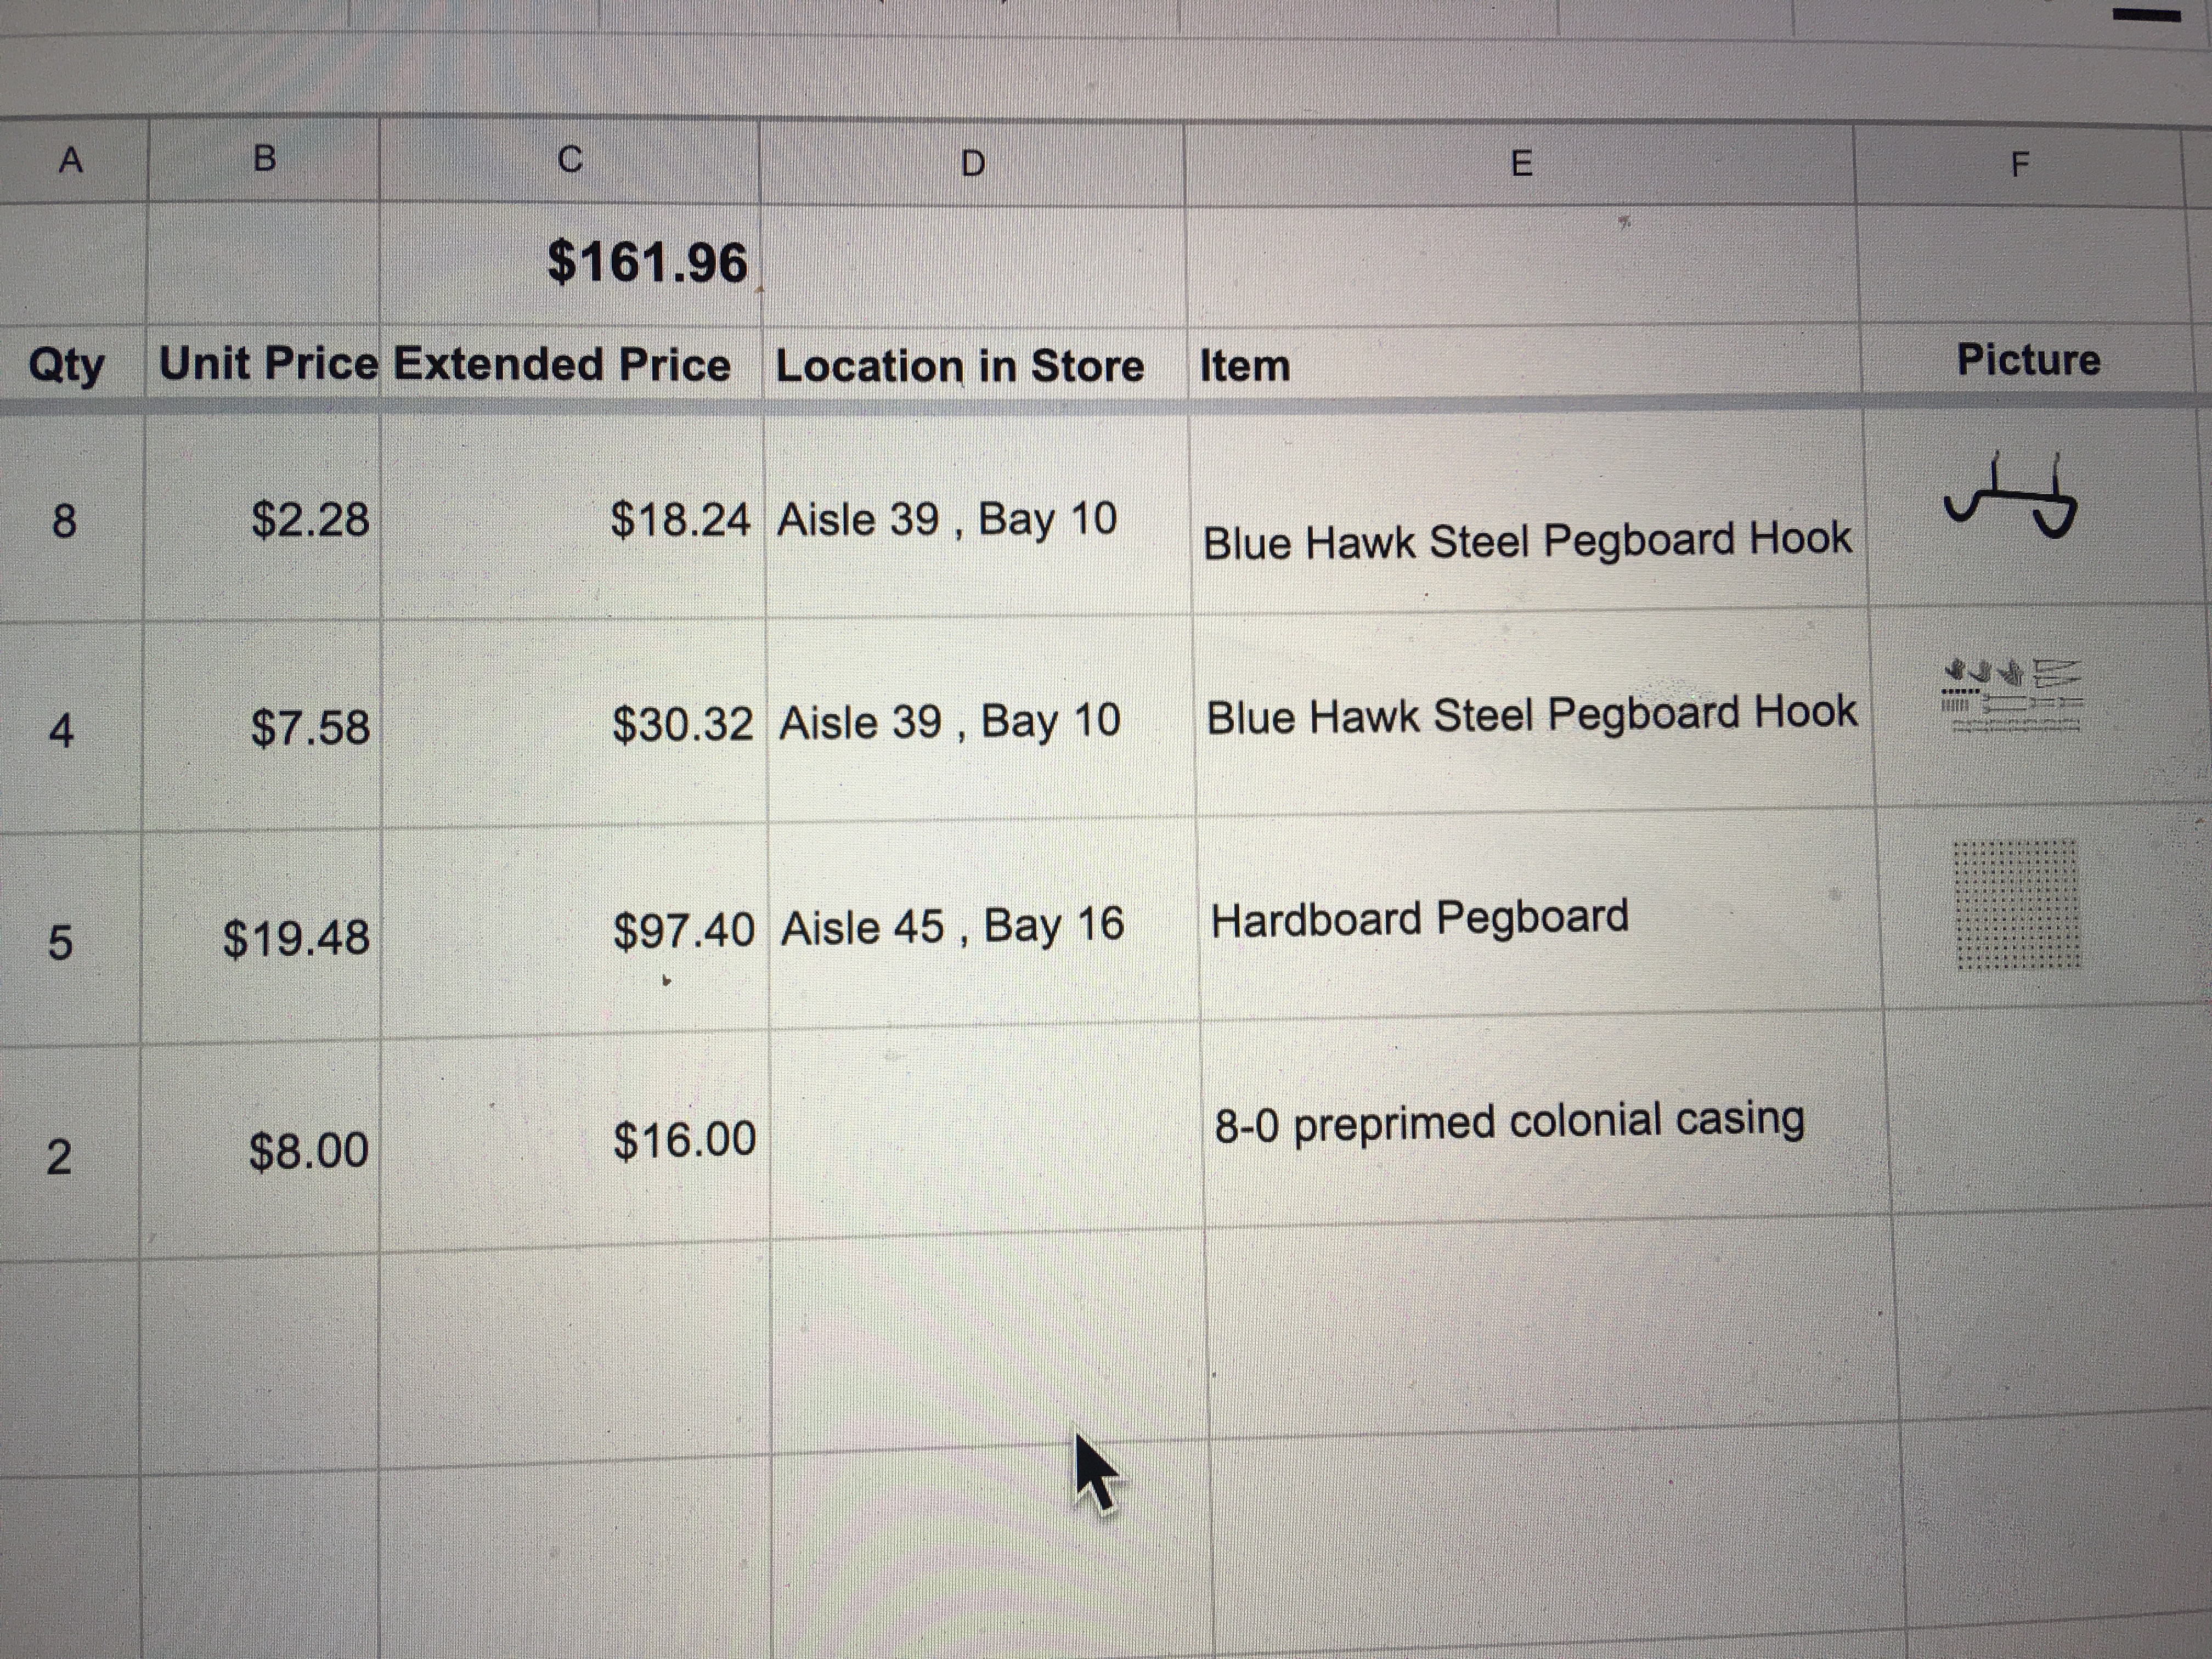
Task: Select column B header
Action: click(x=264, y=159)
